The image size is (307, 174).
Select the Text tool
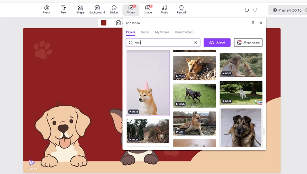63,10
